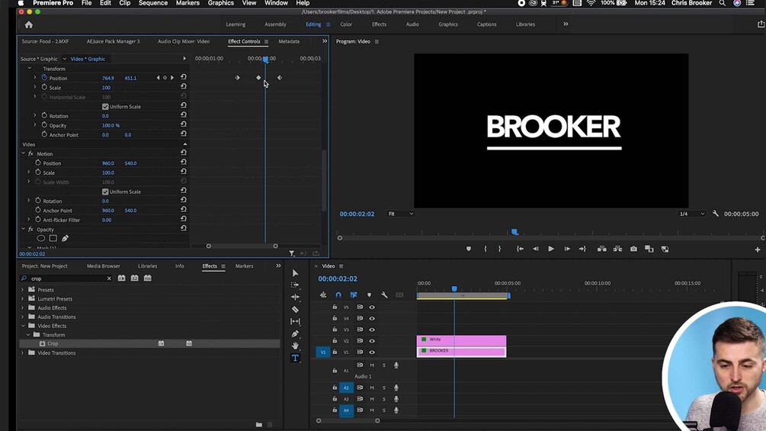Toggle Transform Uniform Scale checkbox
The width and height of the screenshot is (766, 431).
click(x=105, y=107)
